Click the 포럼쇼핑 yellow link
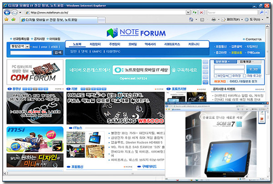The width and height of the screenshot is (273, 184). (237, 52)
